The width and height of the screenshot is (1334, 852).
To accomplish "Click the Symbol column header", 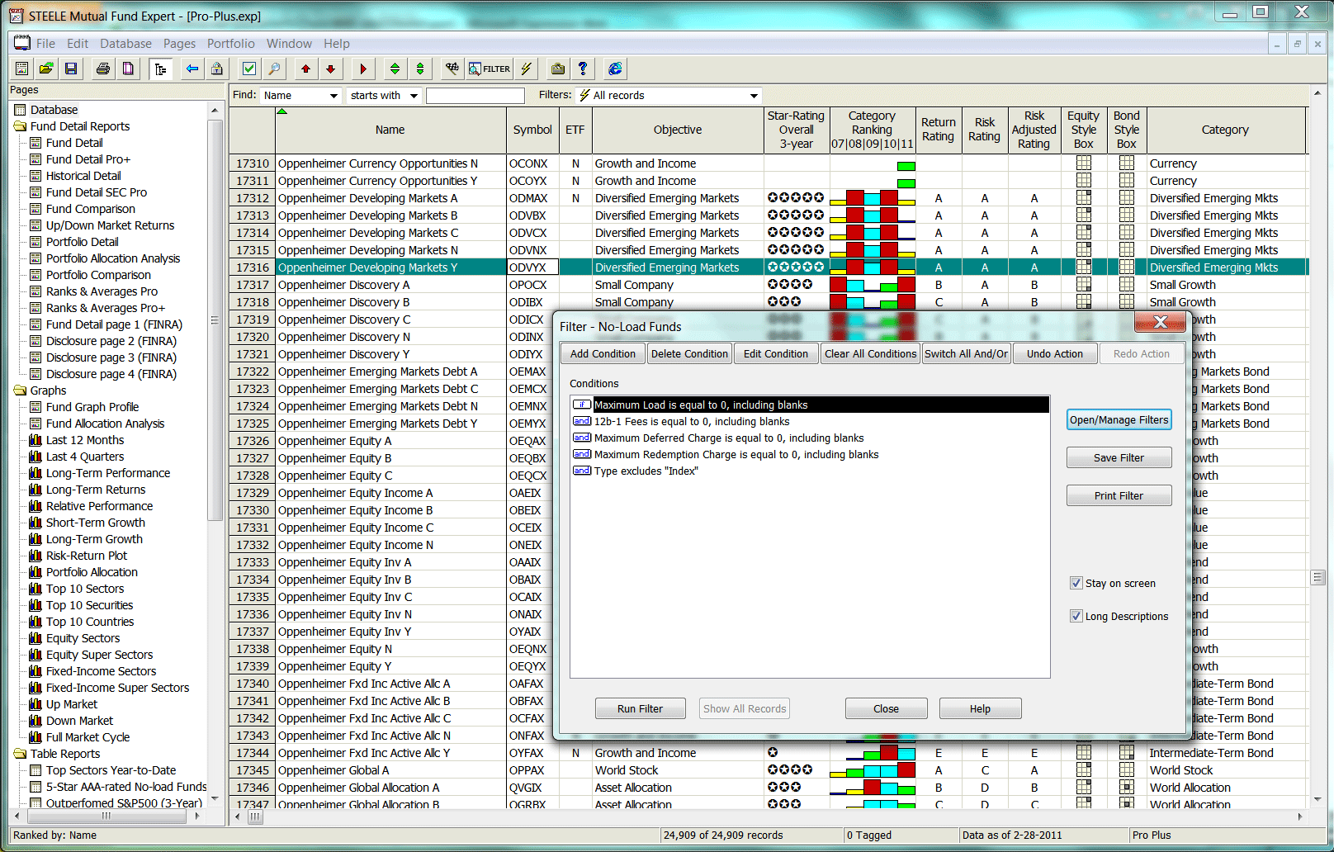I will pyautogui.click(x=532, y=130).
